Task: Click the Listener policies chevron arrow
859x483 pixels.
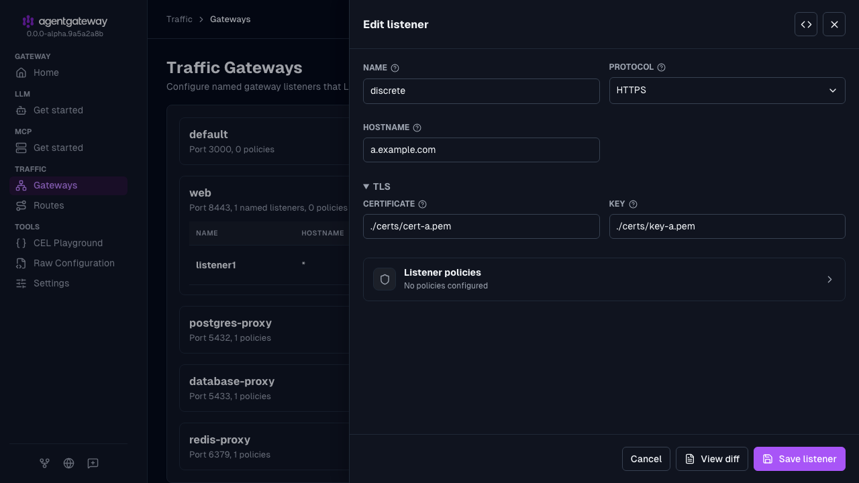Action: pos(829,279)
